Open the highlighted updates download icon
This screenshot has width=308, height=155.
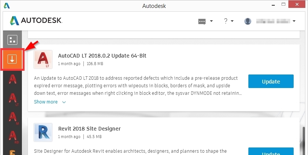point(12,59)
